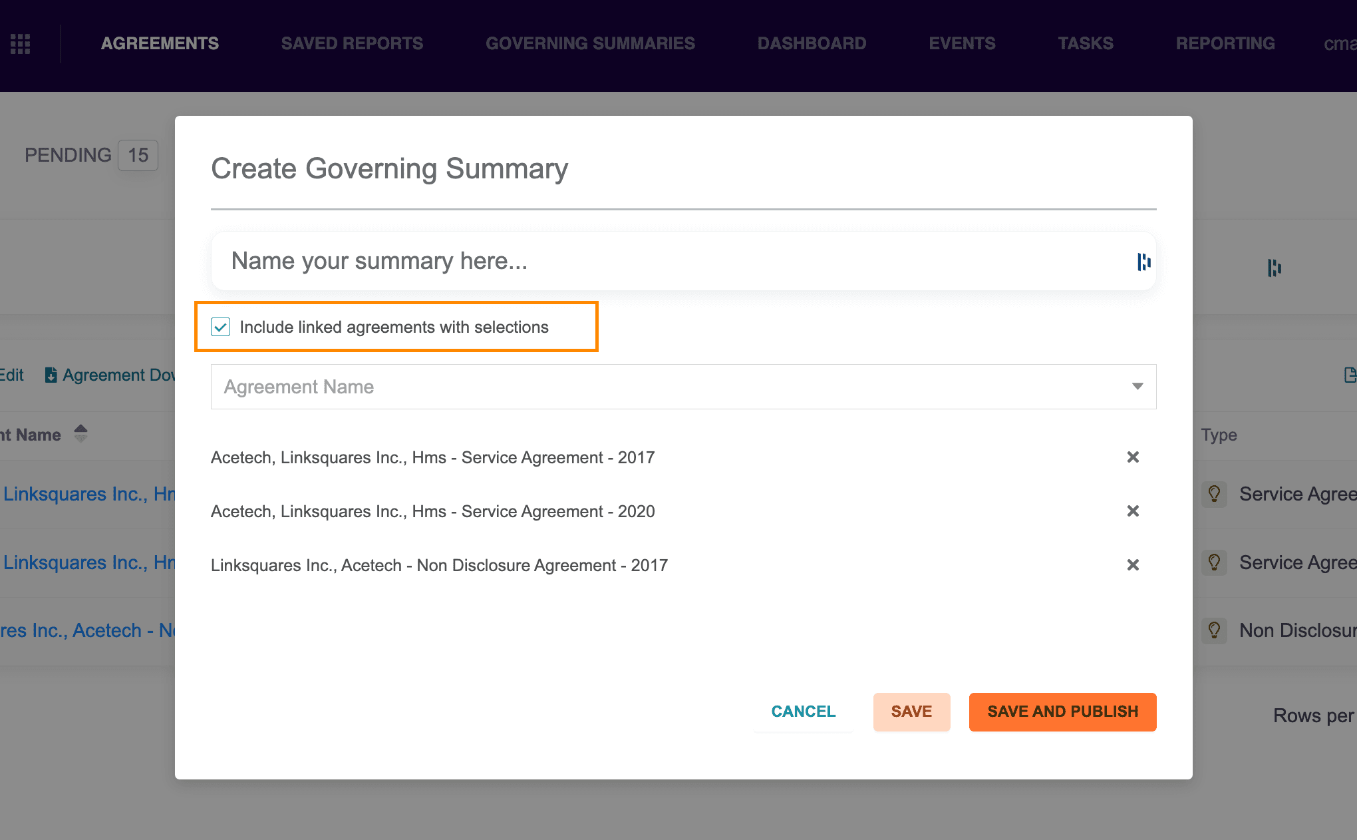Image resolution: width=1357 pixels, height=840 pixels.
Task: Go to GOVERNING SUMMARIES tab
Action: click(590, 44)
